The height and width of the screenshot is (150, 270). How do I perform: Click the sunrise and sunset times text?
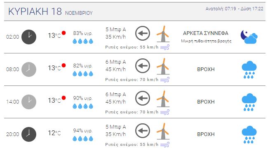[x=235, y=9]
